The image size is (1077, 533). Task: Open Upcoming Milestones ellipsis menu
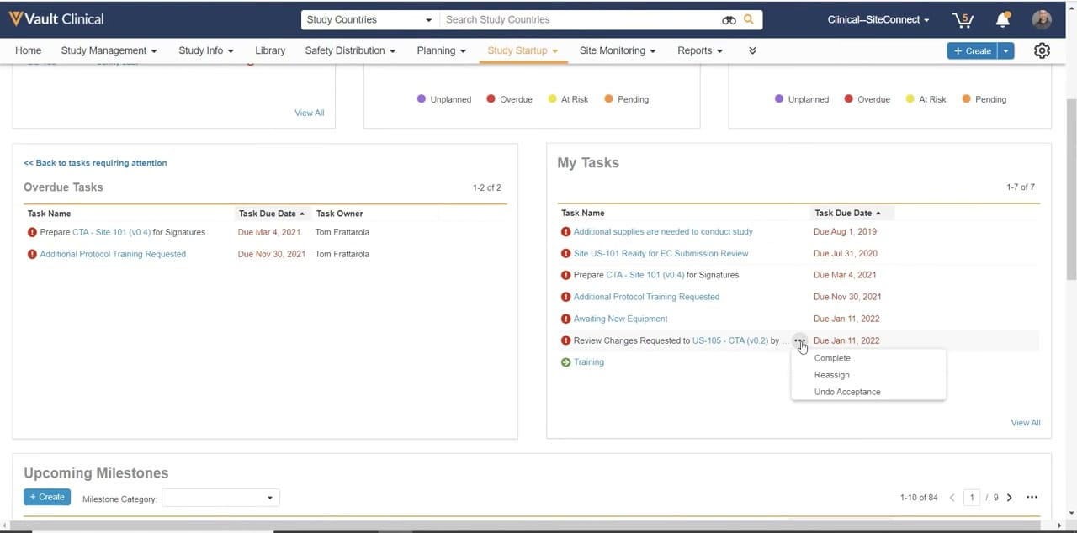pyautogui.click(x=1032, y=498)
